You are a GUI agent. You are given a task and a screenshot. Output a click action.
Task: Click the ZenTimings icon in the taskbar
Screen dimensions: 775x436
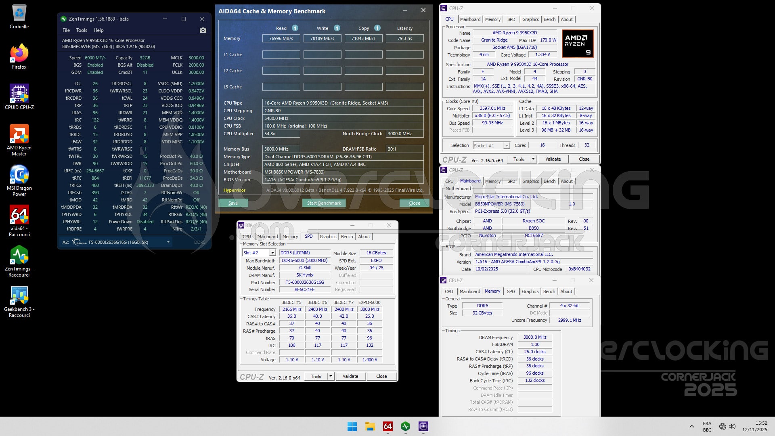point(405,426)
